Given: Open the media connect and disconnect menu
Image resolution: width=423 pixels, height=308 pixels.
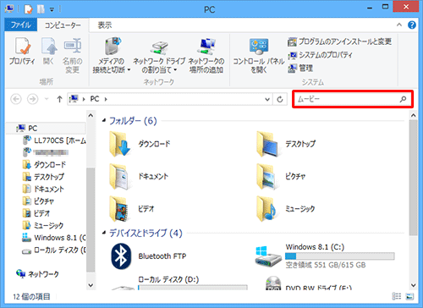Looking at the screenshot, I should pyautogui.click(x=112, y=56).
